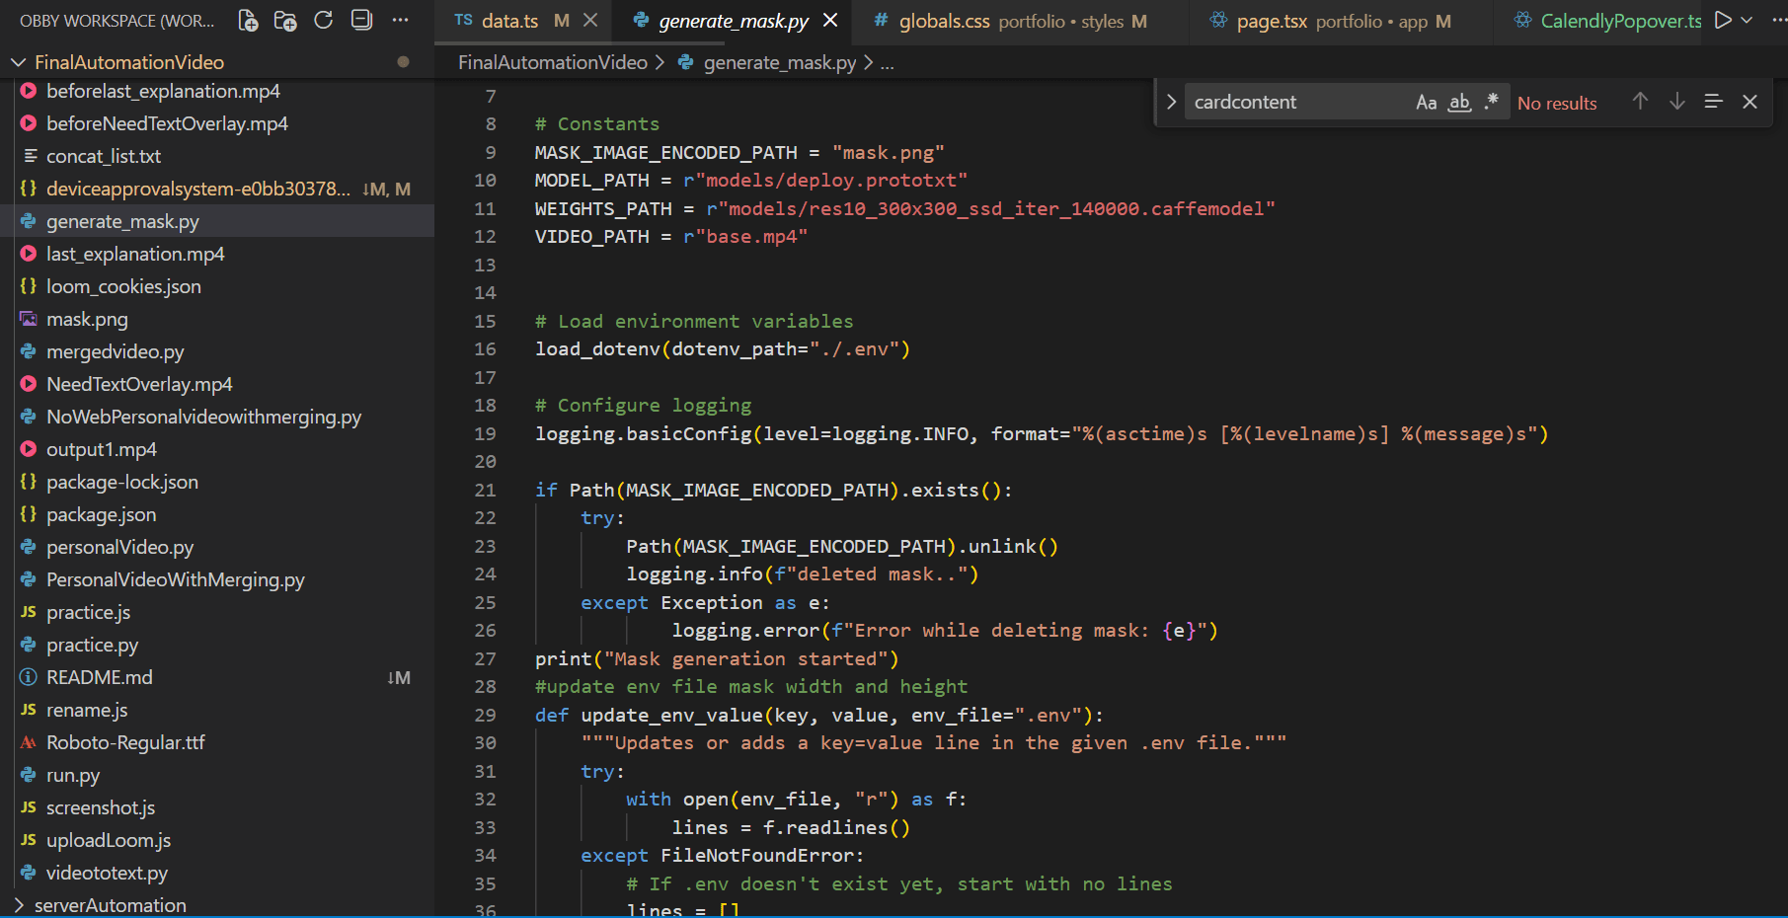Switch to the data.ts tab

pyautogui.click(x=508, y=21)
